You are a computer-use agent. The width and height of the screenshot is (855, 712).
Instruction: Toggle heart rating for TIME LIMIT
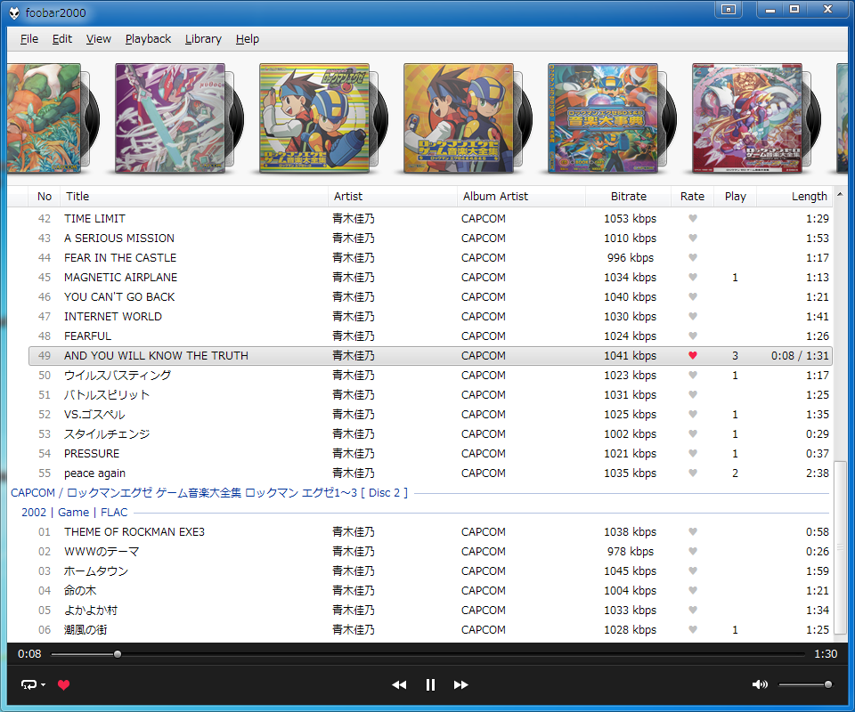tap(693, 218)
